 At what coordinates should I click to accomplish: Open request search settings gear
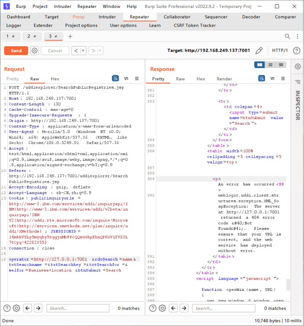17,308
